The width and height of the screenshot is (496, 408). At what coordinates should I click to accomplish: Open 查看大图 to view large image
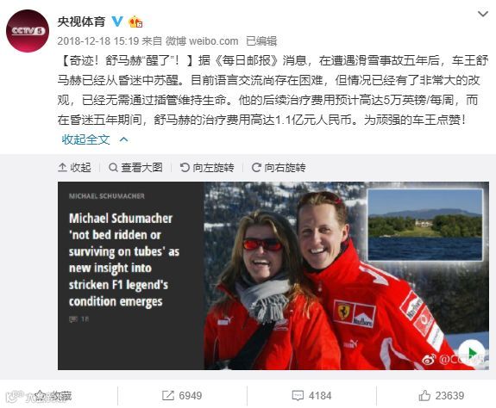click(x=135, y=167)
